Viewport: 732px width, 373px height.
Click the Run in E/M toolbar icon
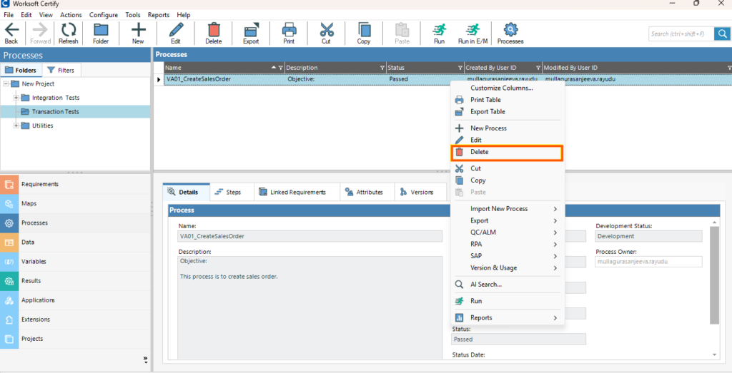473,34
